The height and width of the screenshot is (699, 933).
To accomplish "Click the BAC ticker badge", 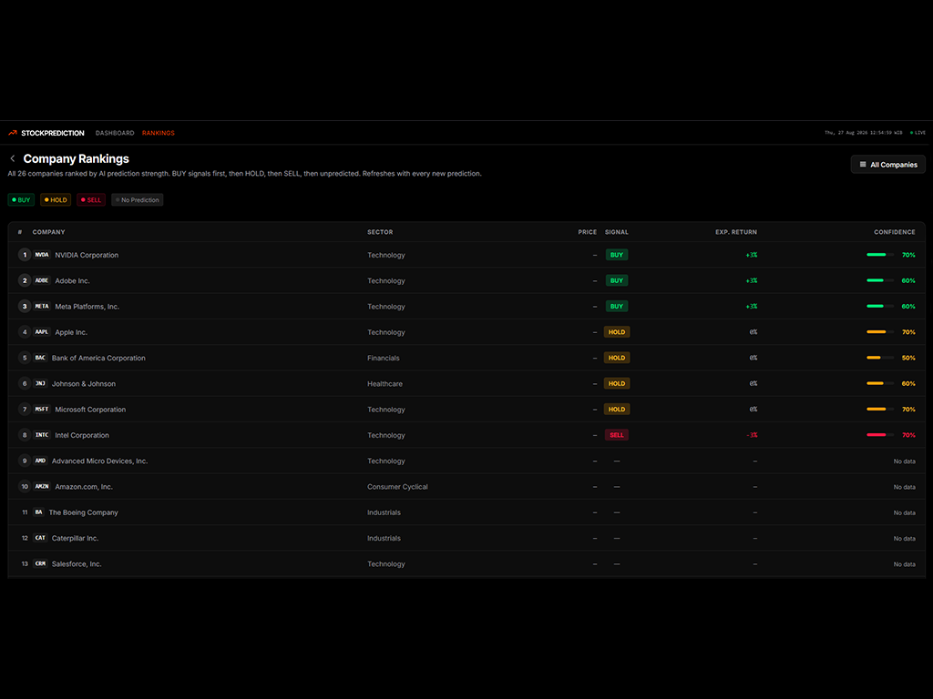I will [40, 358].
